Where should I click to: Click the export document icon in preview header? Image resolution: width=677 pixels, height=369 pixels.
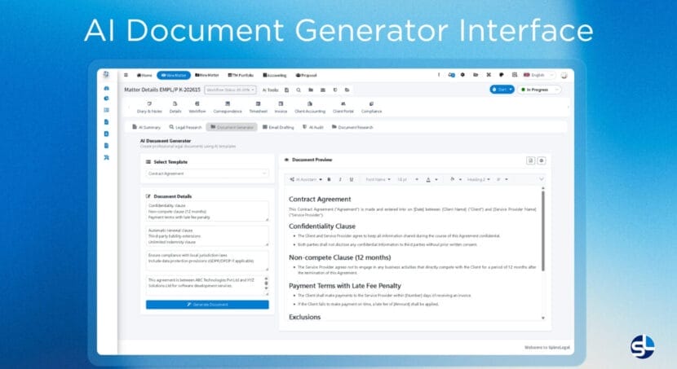[x=531, y=160]
